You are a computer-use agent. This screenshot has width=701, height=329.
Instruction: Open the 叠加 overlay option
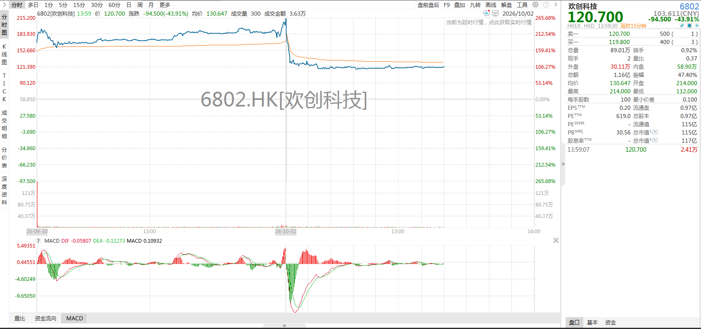460,5
